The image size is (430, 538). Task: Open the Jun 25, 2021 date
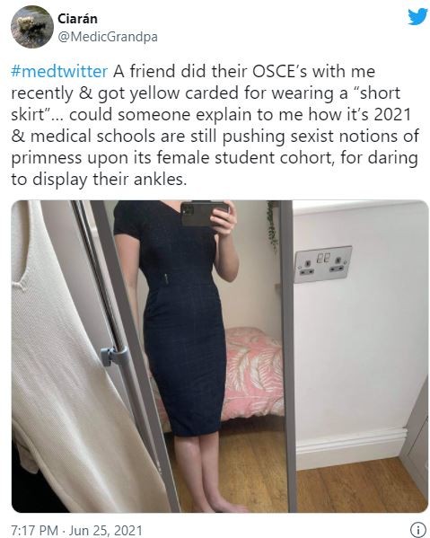pos(106,530)
